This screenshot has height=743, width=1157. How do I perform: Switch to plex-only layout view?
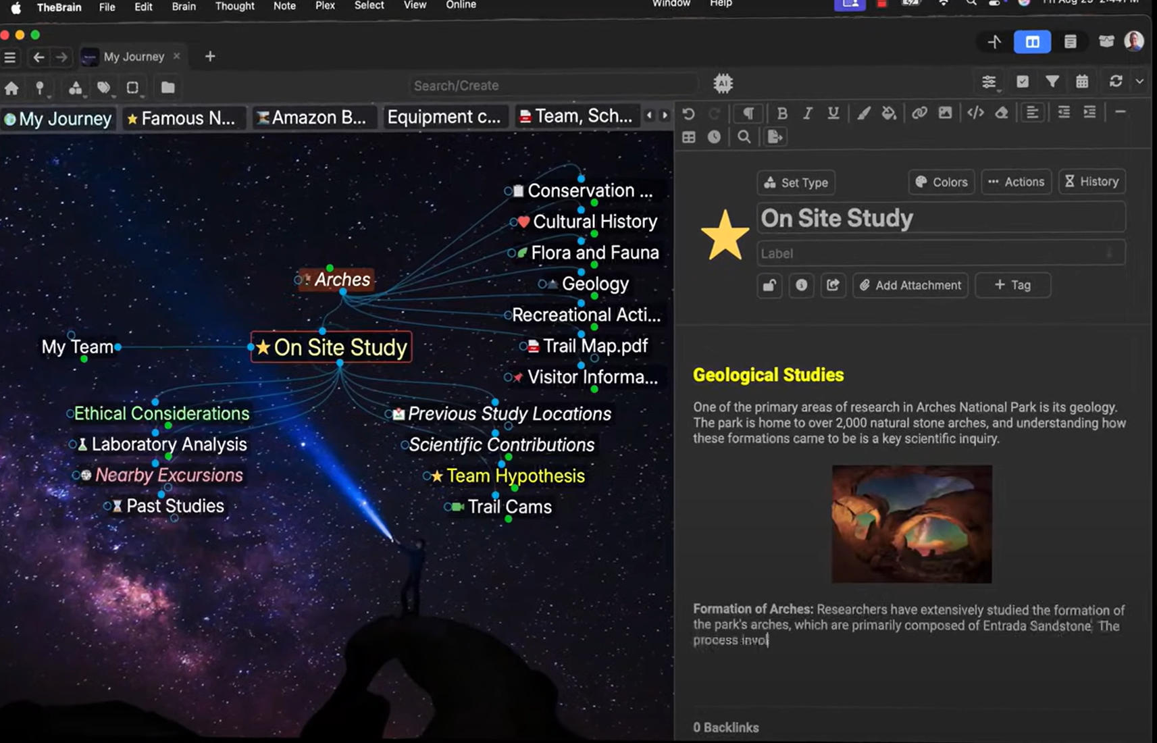(x=994, y=42)
